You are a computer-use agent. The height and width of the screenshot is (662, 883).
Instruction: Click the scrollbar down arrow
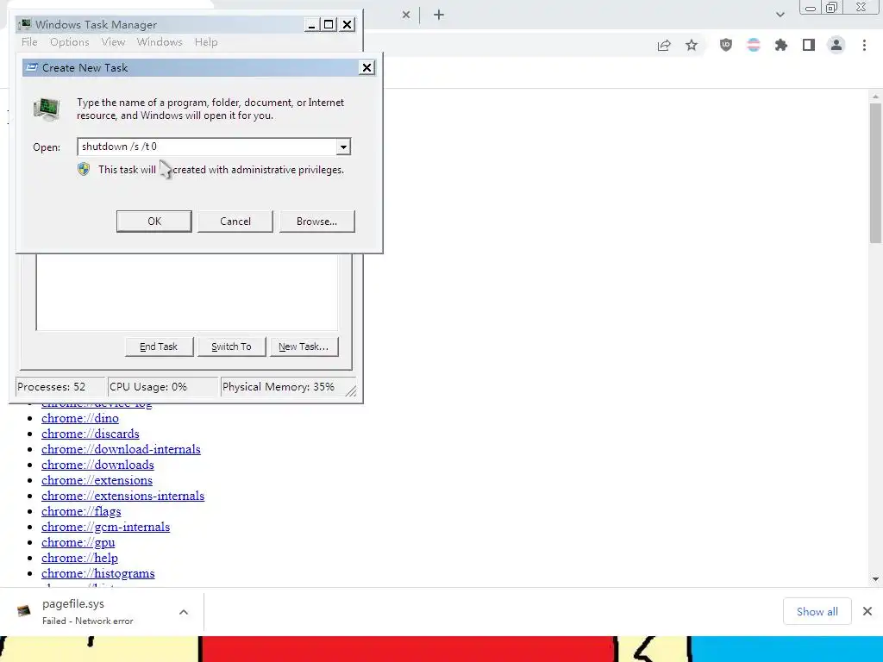coord(875,579)
